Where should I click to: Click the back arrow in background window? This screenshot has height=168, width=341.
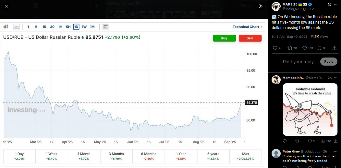97,5
